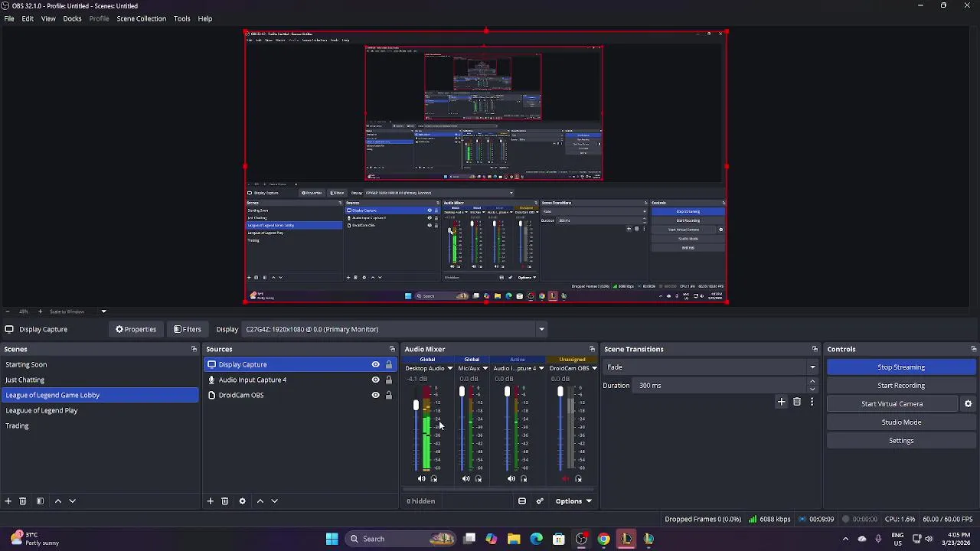Add a scene transition with plus
Viewport: 980px width, 551px height.
coord(782,402)
